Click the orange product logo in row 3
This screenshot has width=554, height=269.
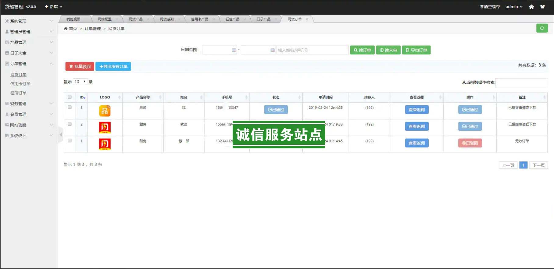[105, 111]
